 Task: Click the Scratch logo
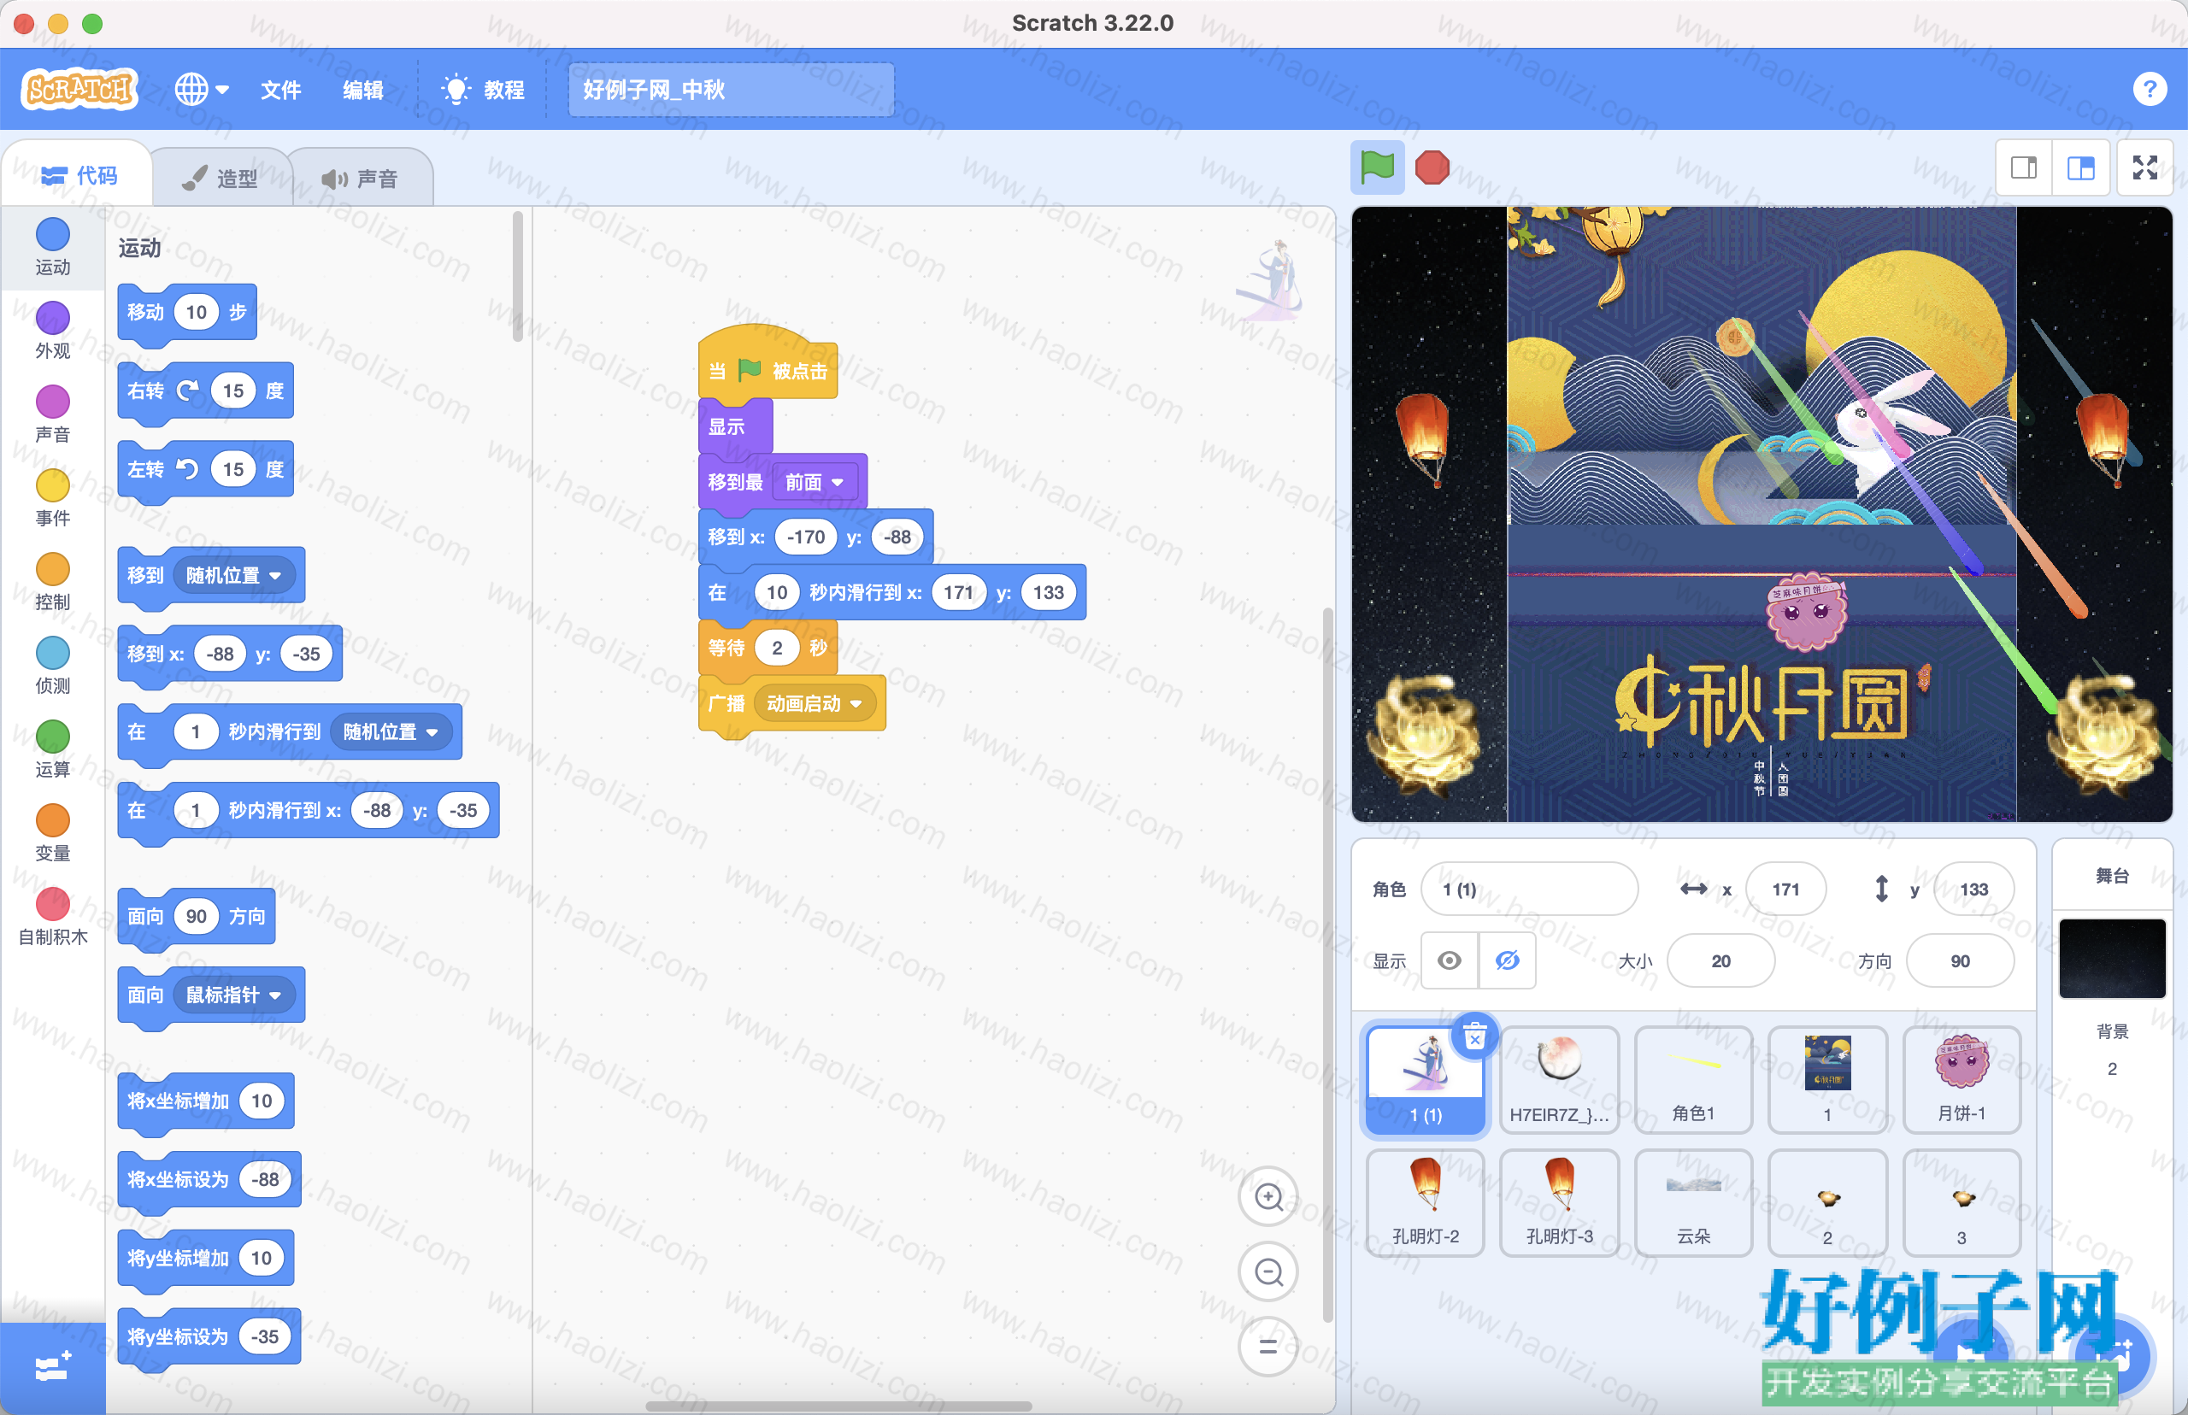pos(79,89)
